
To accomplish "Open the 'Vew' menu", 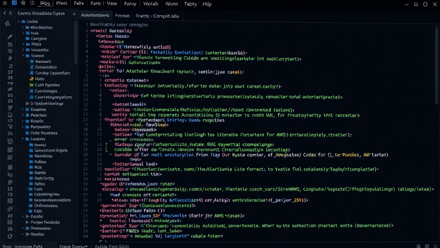I will (112, 3).
